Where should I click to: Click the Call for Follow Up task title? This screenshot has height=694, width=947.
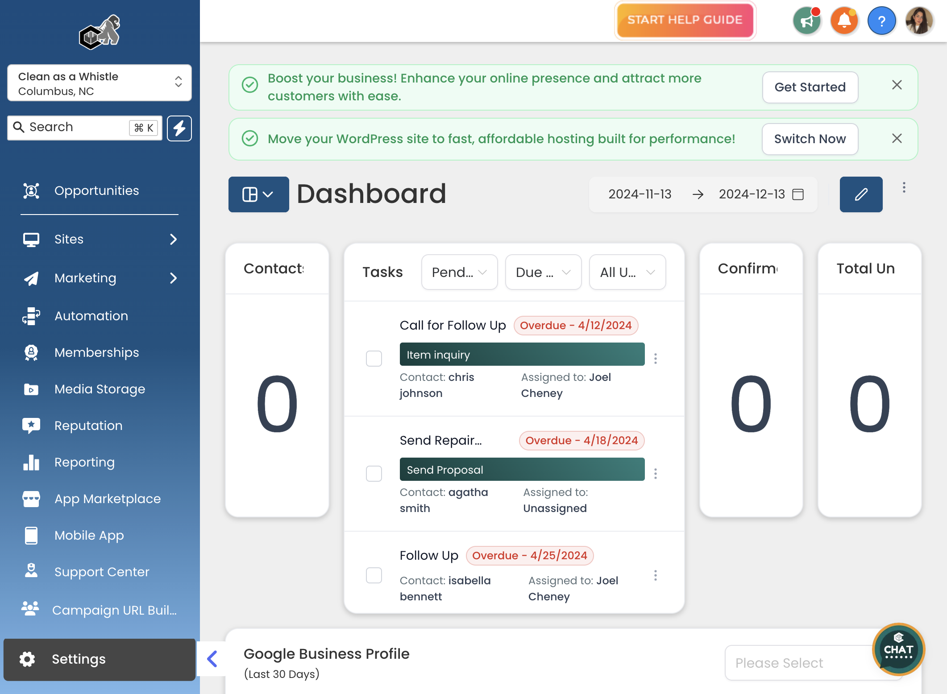(x=453, y=326)
